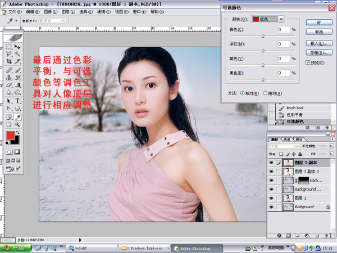Select the Notes tool
This screenshot has width=337, height=253.
click(8, 117)
